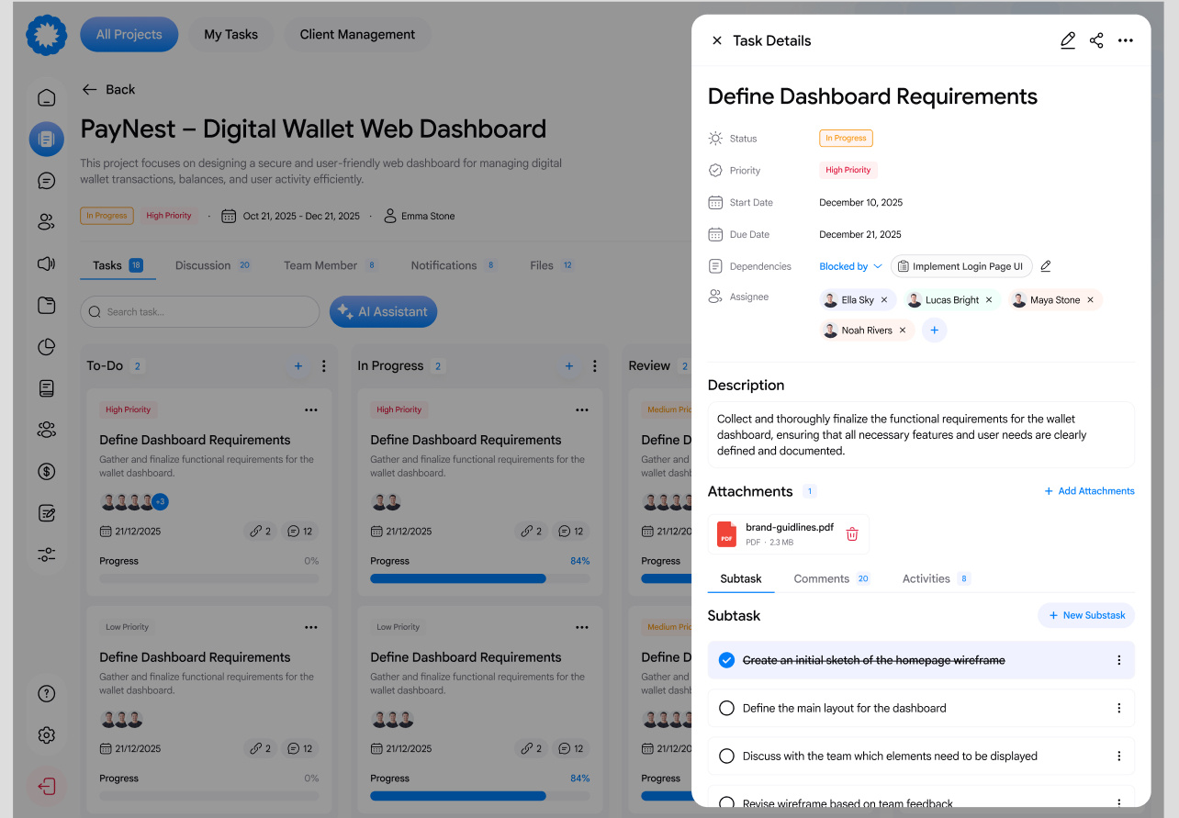Edit dependencies using the pencil icon

click(1046, 265)
